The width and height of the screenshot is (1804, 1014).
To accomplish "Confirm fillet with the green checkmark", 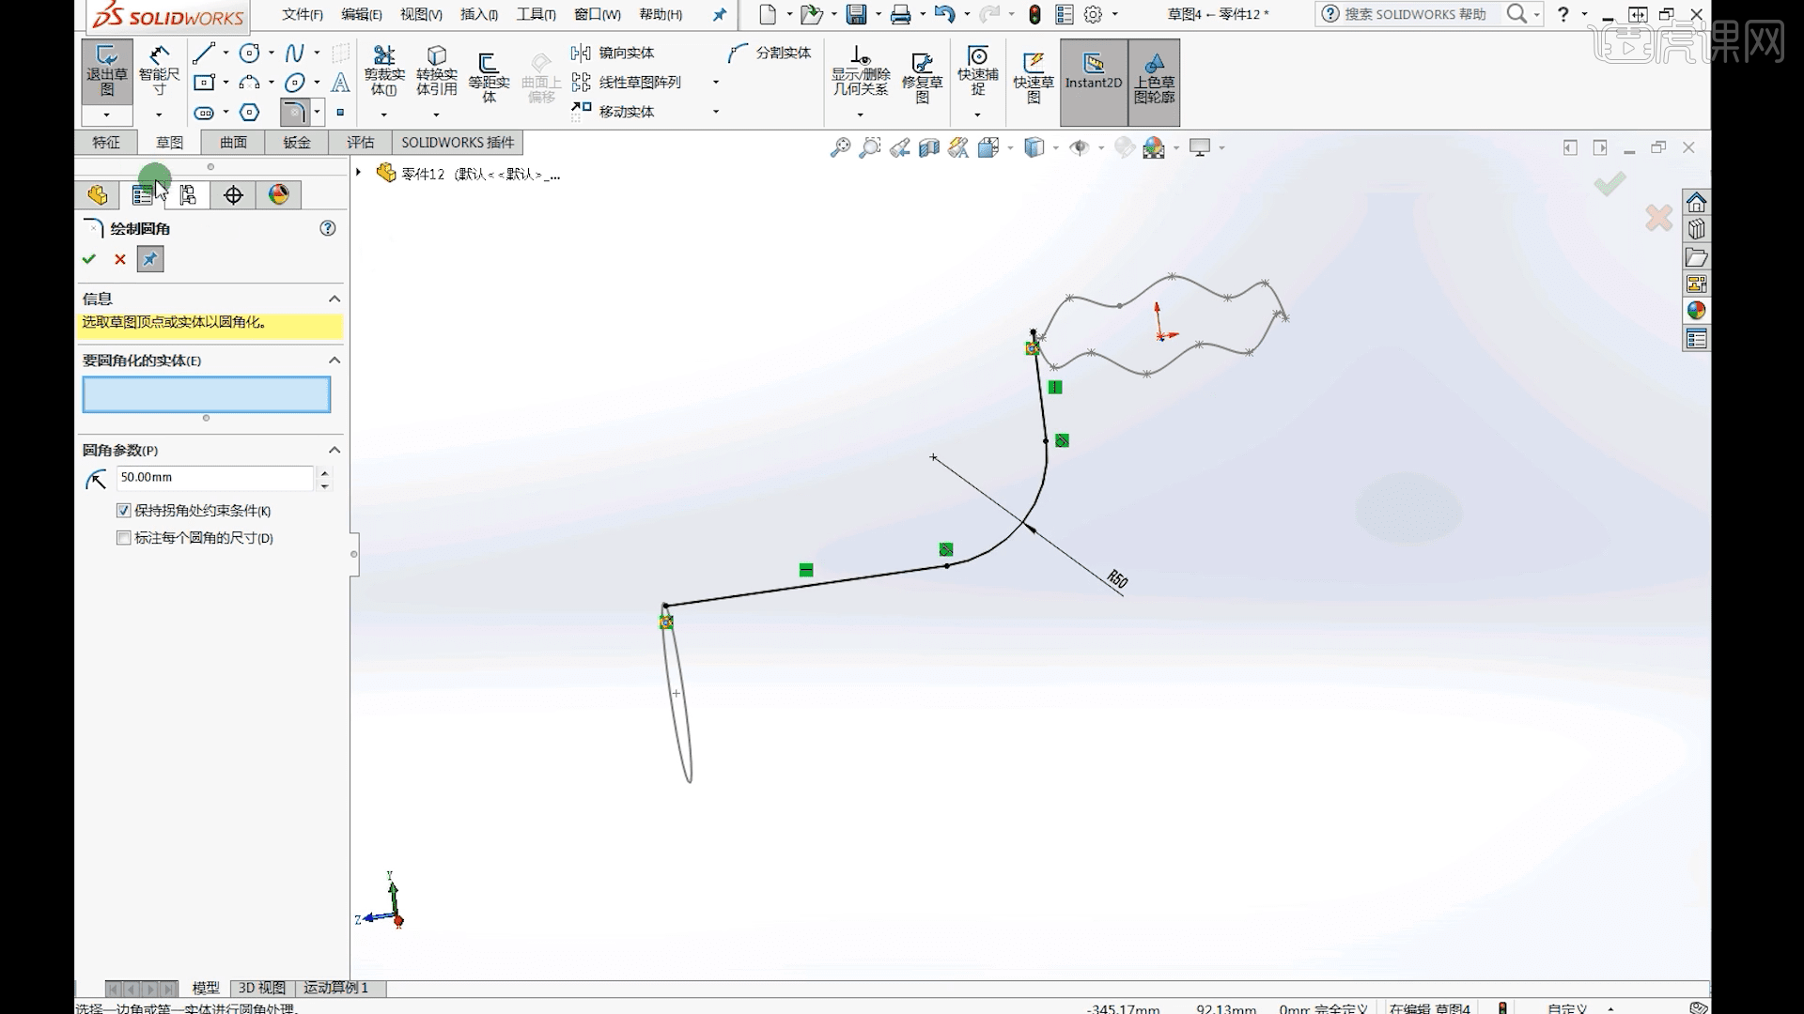I will [x=89, y=259].
